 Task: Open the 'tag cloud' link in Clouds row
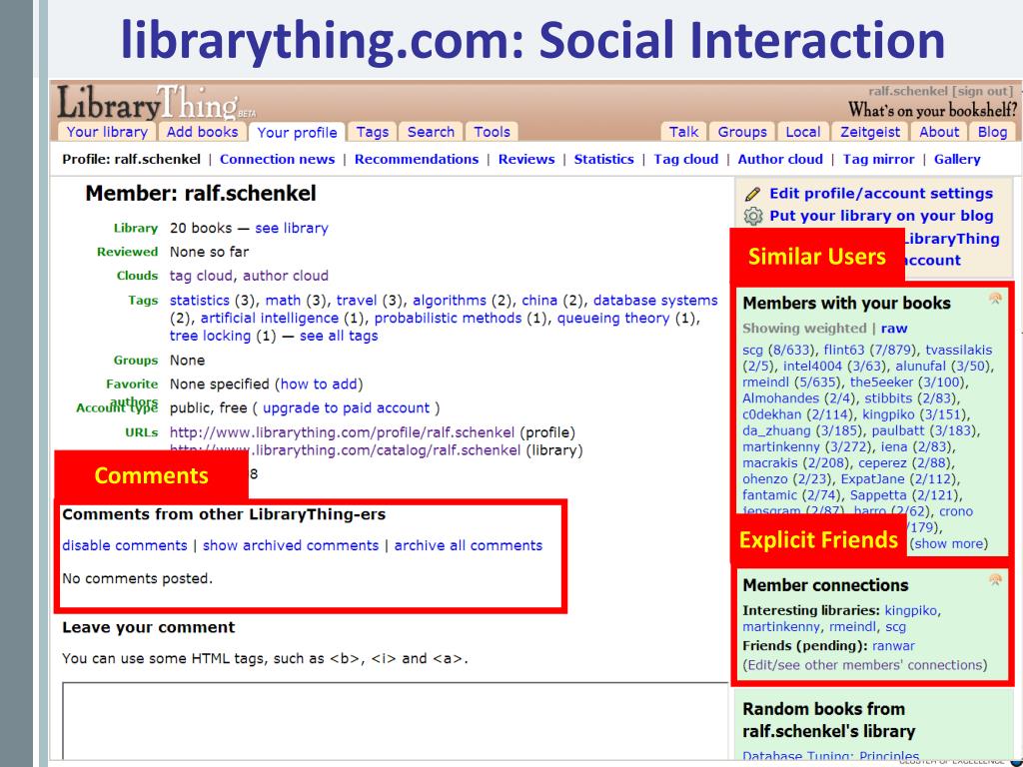click(201, 276)
